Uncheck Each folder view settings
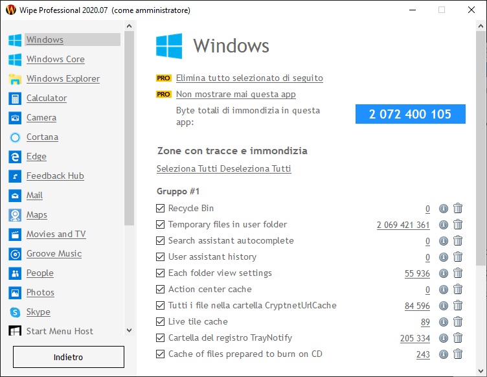Image resolution: width=487 pixels, height=377 pixels. [160, 273]
